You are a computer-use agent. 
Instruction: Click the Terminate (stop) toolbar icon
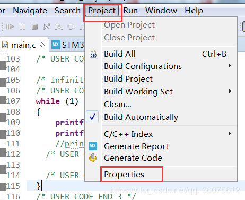[34, 27]
